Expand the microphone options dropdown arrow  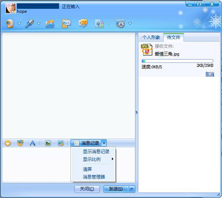39,23
